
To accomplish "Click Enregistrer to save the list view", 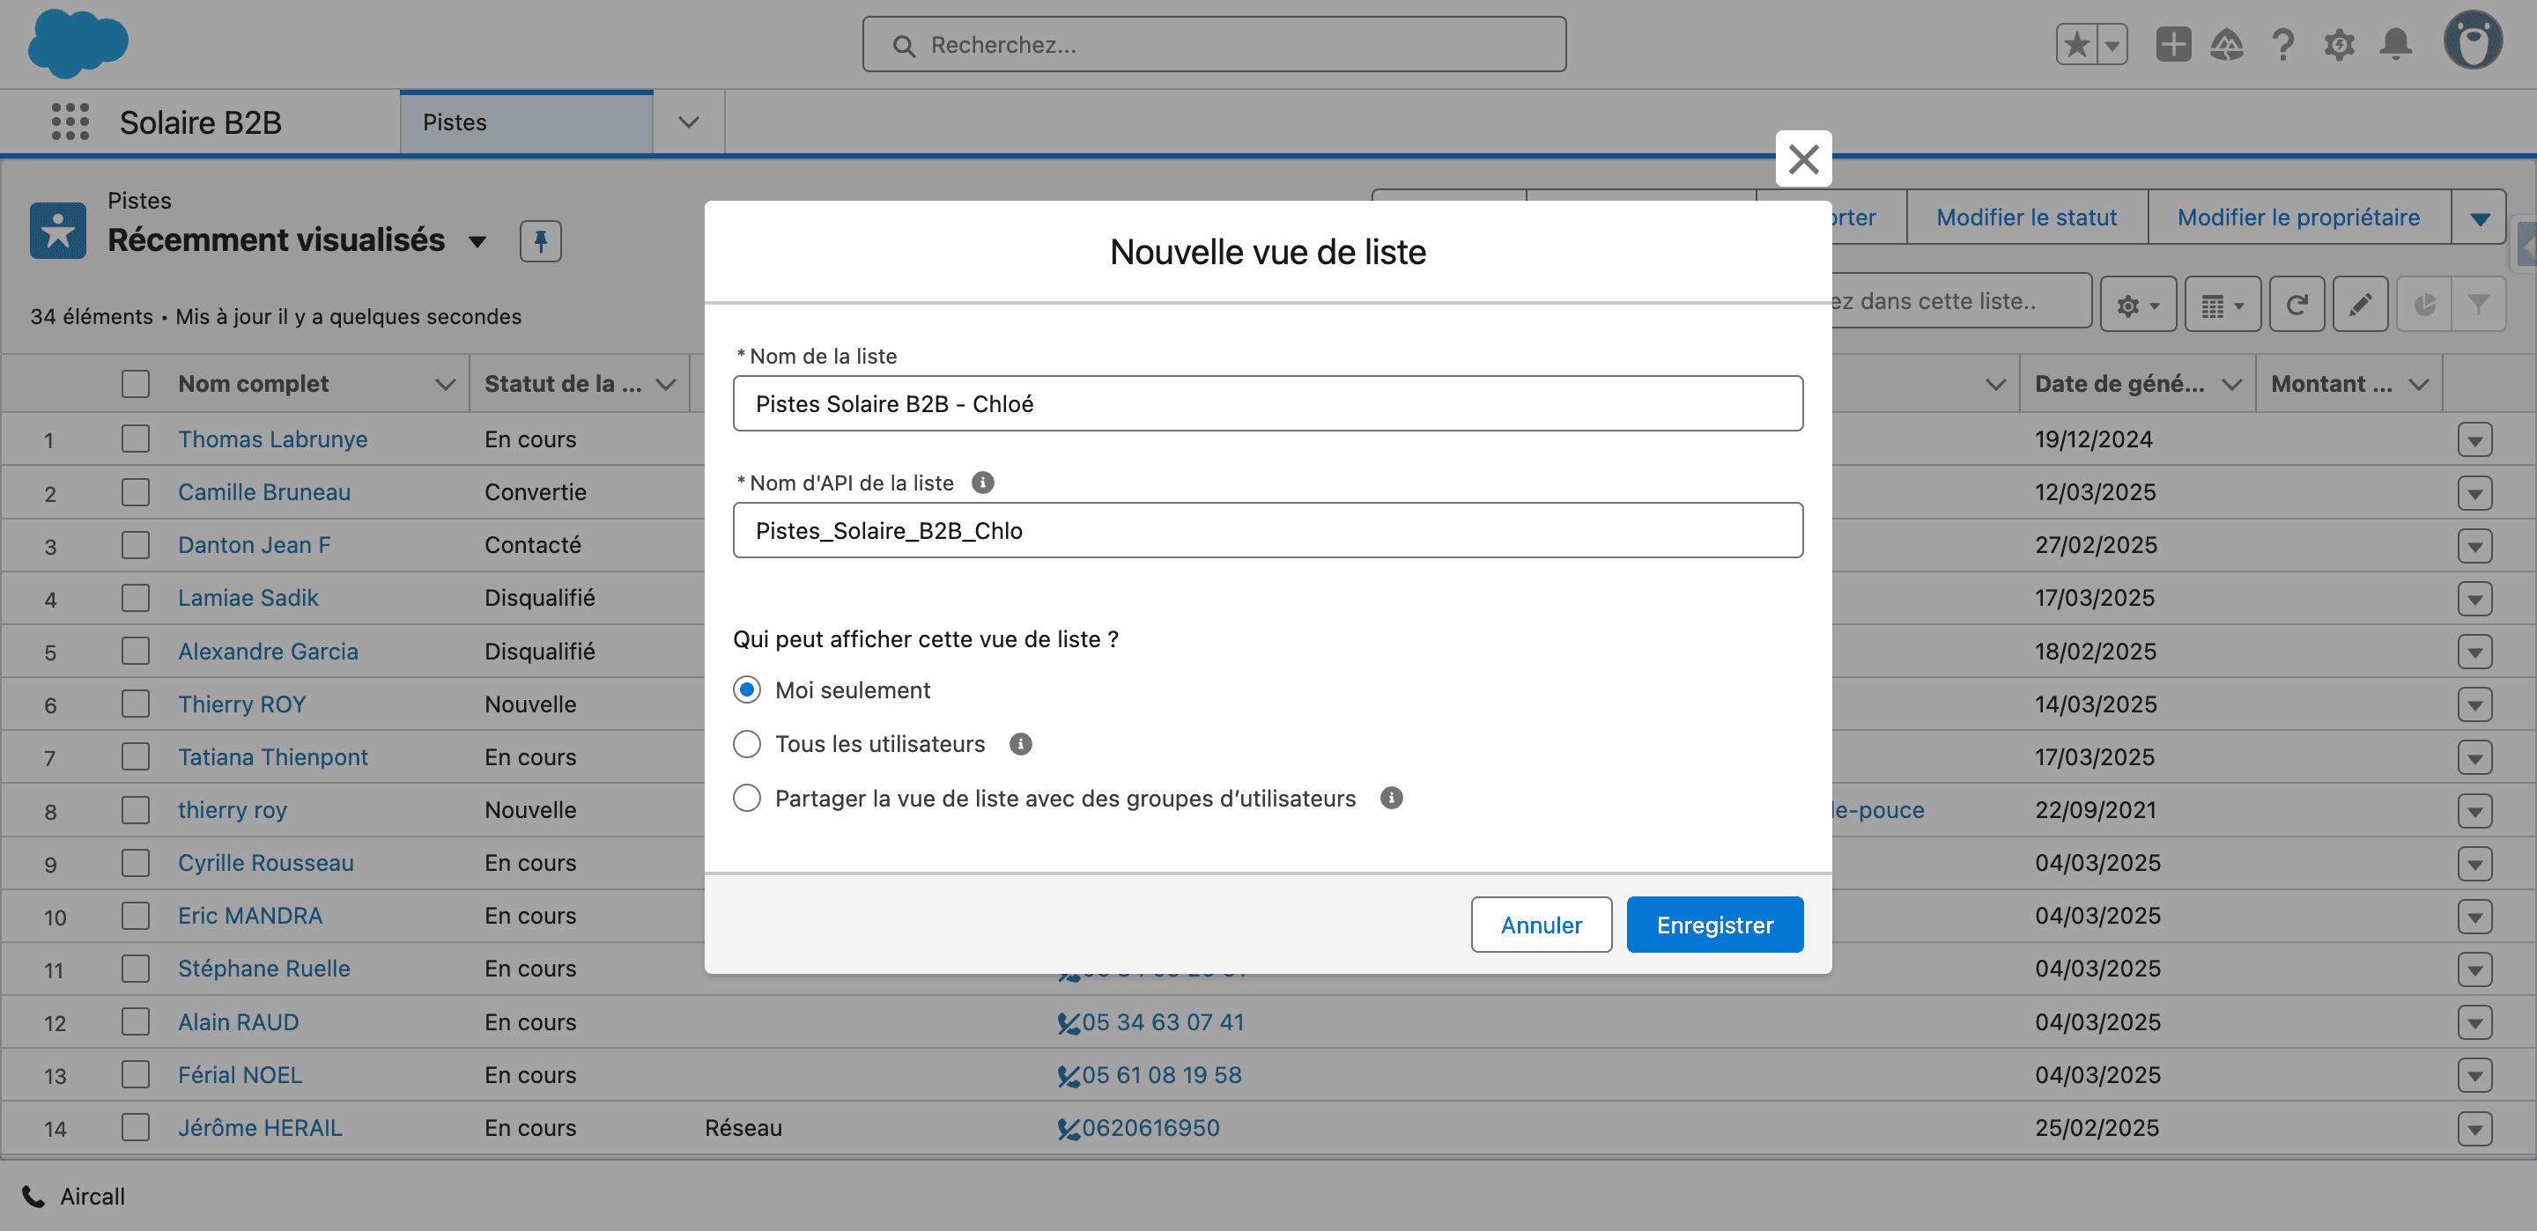I will click(x=1714, y=925).
